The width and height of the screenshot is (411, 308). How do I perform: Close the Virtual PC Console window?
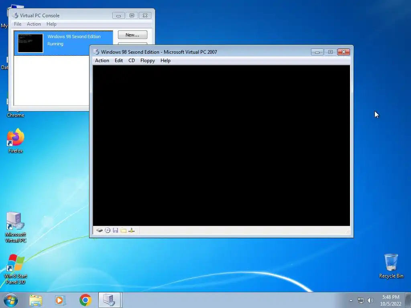[x=145, y=16]
